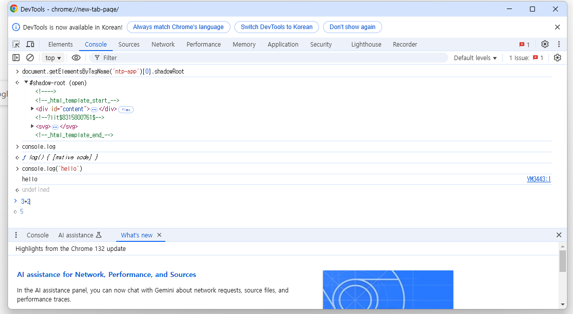Click the html_template_start comment line

77,100
